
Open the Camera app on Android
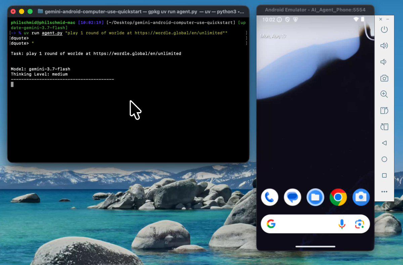pyautogui.click(x=361, y=197)
